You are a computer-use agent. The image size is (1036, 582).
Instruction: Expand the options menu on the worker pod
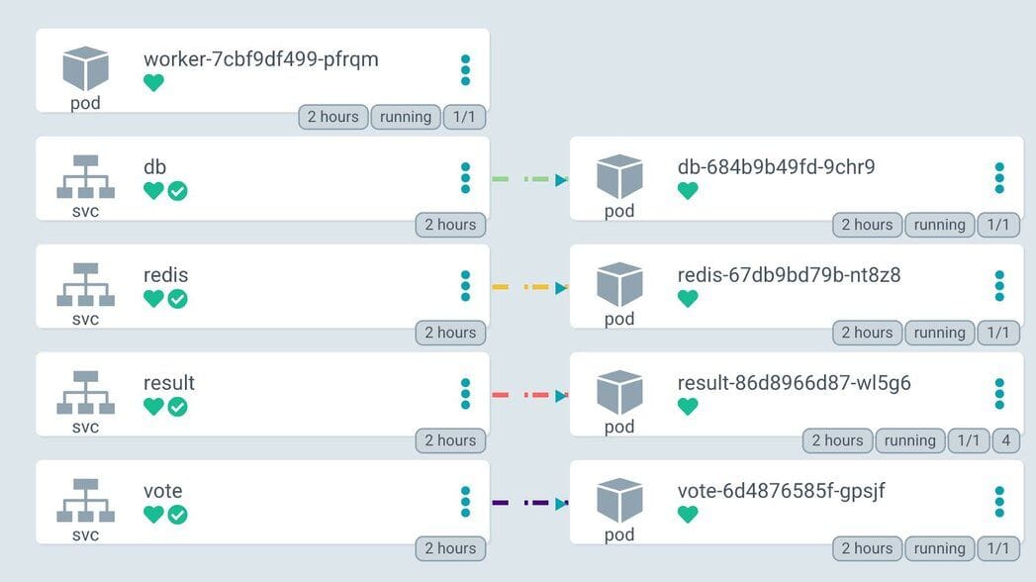coord(465,70)
